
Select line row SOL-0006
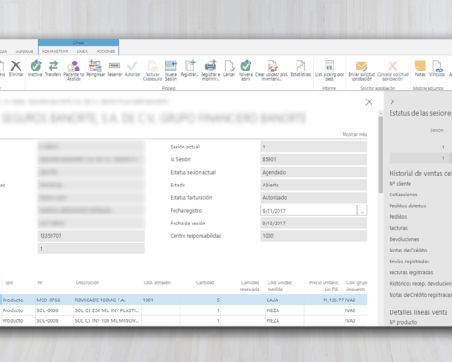point(184,310)
